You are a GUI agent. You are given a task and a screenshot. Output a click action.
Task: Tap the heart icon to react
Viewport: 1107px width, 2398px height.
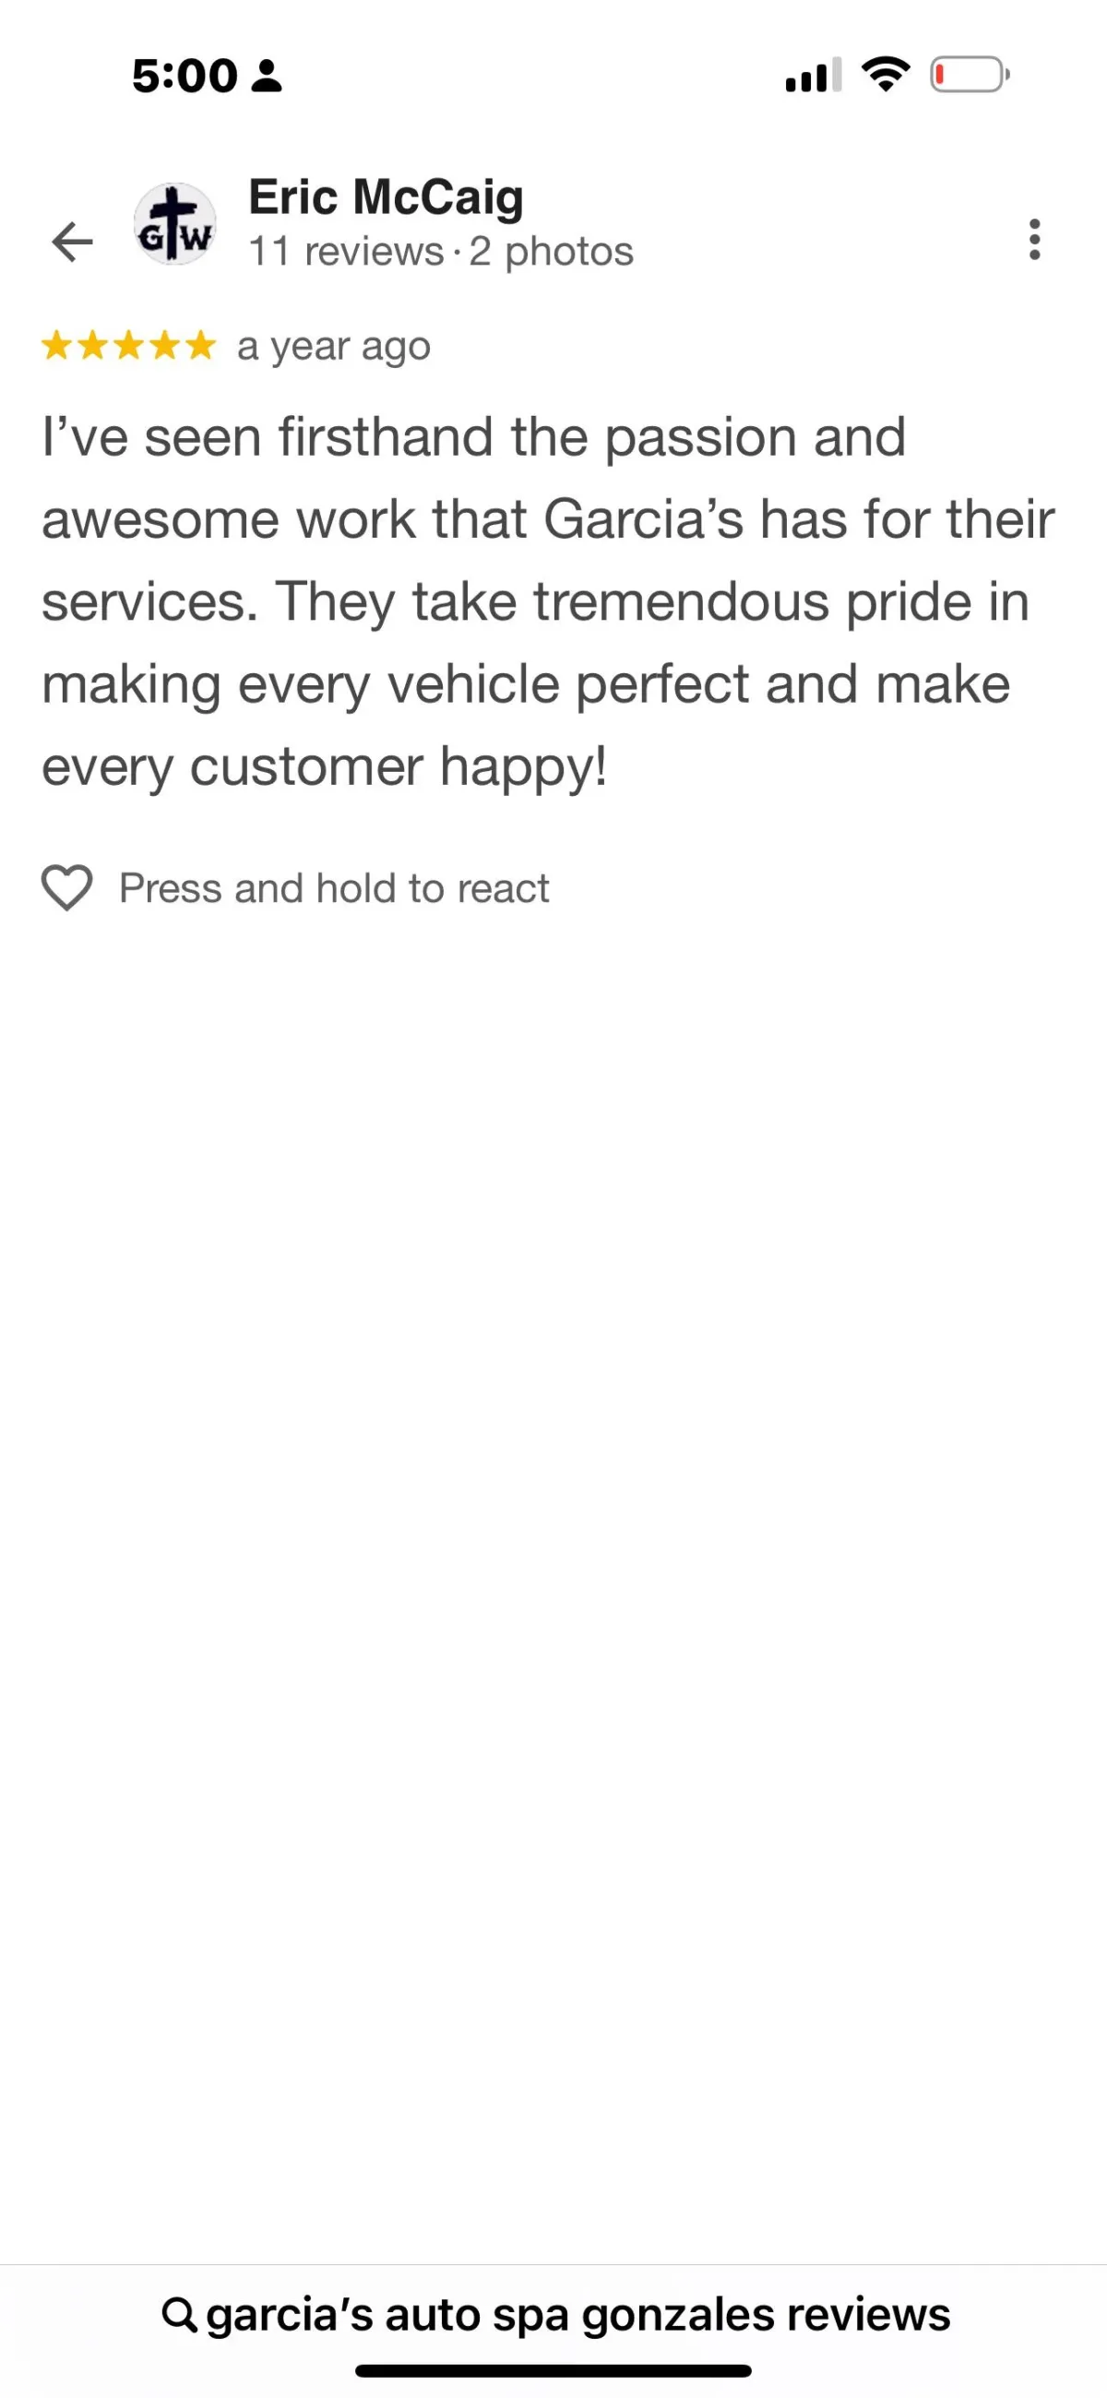pyautogui.click(x=67, y=887)
